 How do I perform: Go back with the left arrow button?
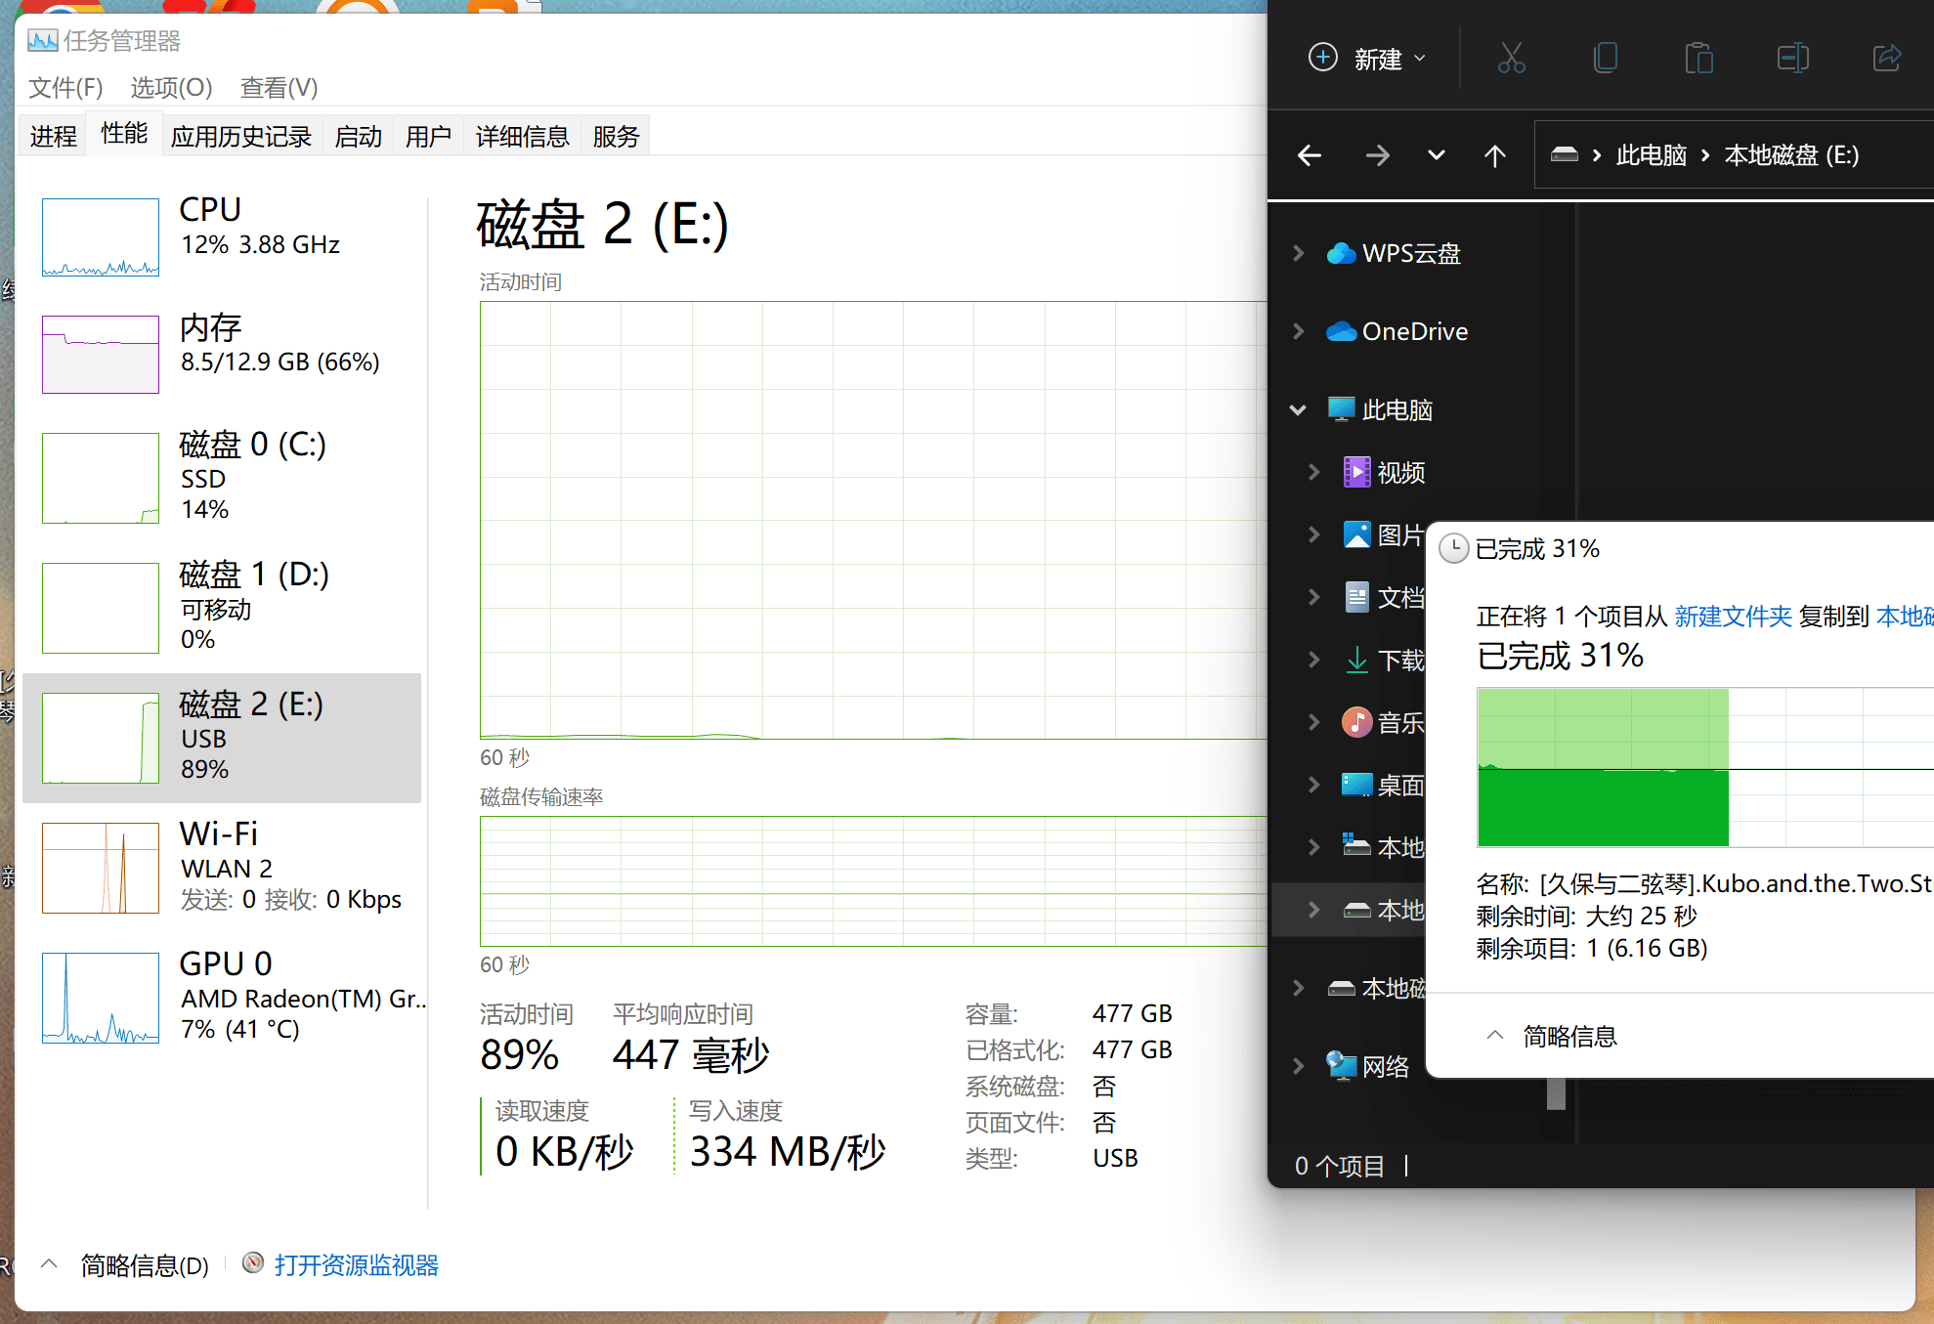[1310, 155]
